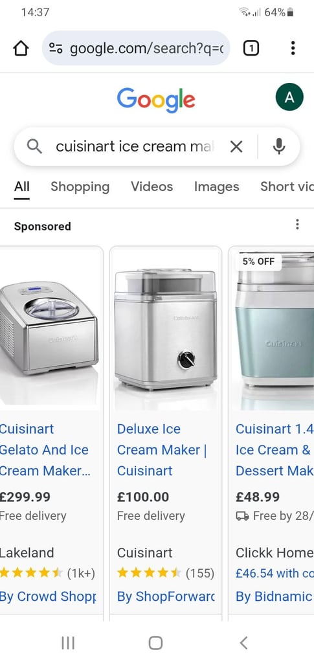
Task: Tap the Android back navigation arrow
Action: click(243, 643)
